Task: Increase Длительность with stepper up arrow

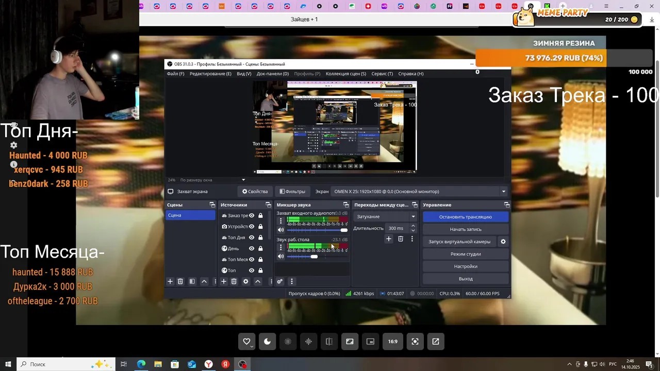Action: click(413, 226)
